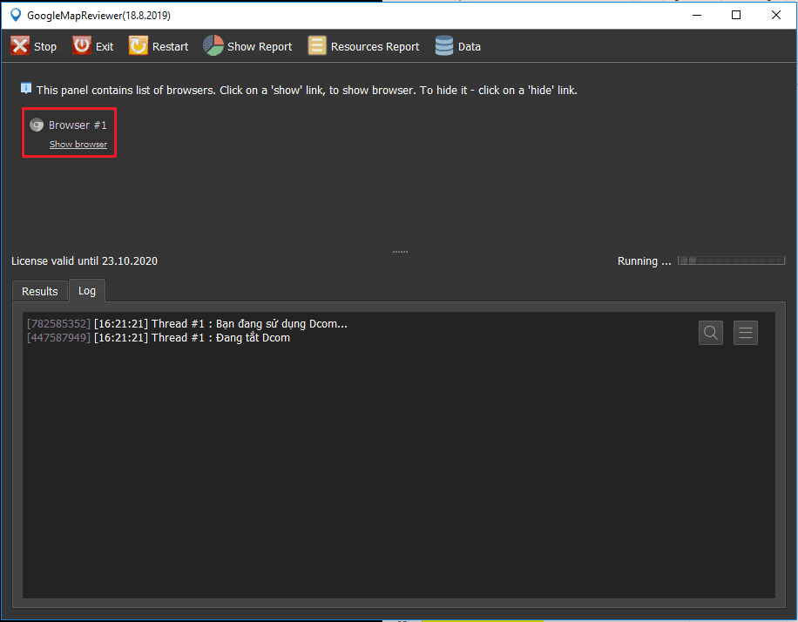Image resolution: width=798 pixels, height=622 pixels.
Task: Click the Browser #1 round icon
Action: (x=37, y=125)
